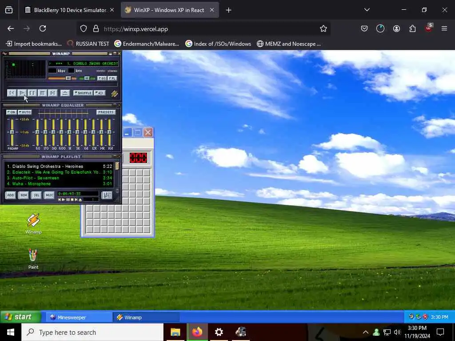
Task: Switch to Minesweeper in the XP taskbar
Action: click(79, 317)
